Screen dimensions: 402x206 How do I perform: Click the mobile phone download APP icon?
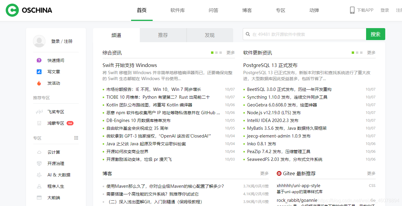[352, 10]
